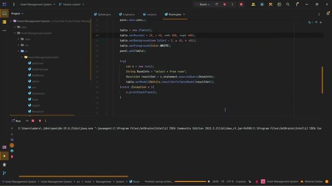This screenshot has width=332, height=186.
Task: Open the main menu hamburger icon
Action: tap(14, 5)
